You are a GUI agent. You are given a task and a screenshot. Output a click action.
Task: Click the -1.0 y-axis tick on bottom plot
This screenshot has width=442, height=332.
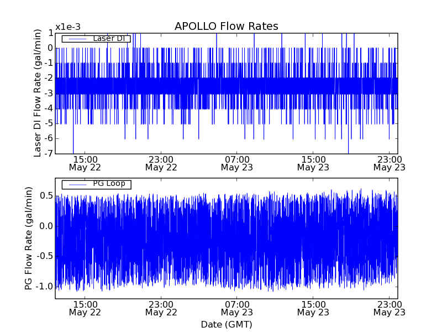44,287
